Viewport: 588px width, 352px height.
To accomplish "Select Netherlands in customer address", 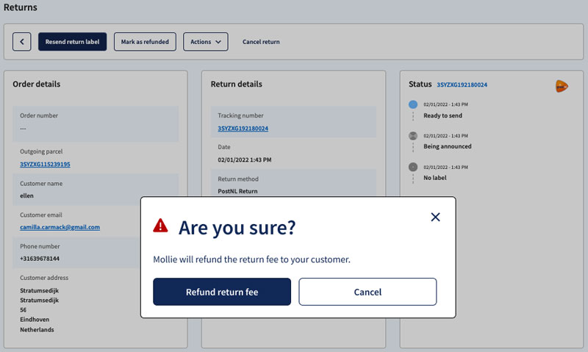I will [x=37, y=329].
